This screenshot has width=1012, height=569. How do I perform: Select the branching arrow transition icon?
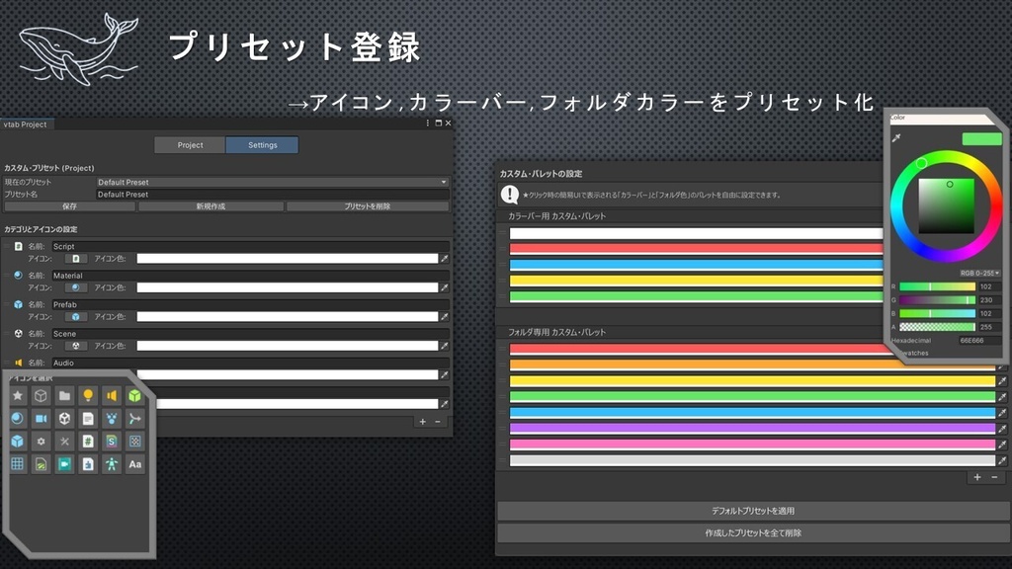point(134,419)
